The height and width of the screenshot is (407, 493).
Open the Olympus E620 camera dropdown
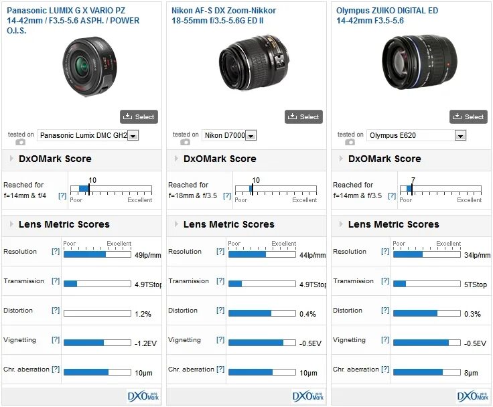(416, 135)
